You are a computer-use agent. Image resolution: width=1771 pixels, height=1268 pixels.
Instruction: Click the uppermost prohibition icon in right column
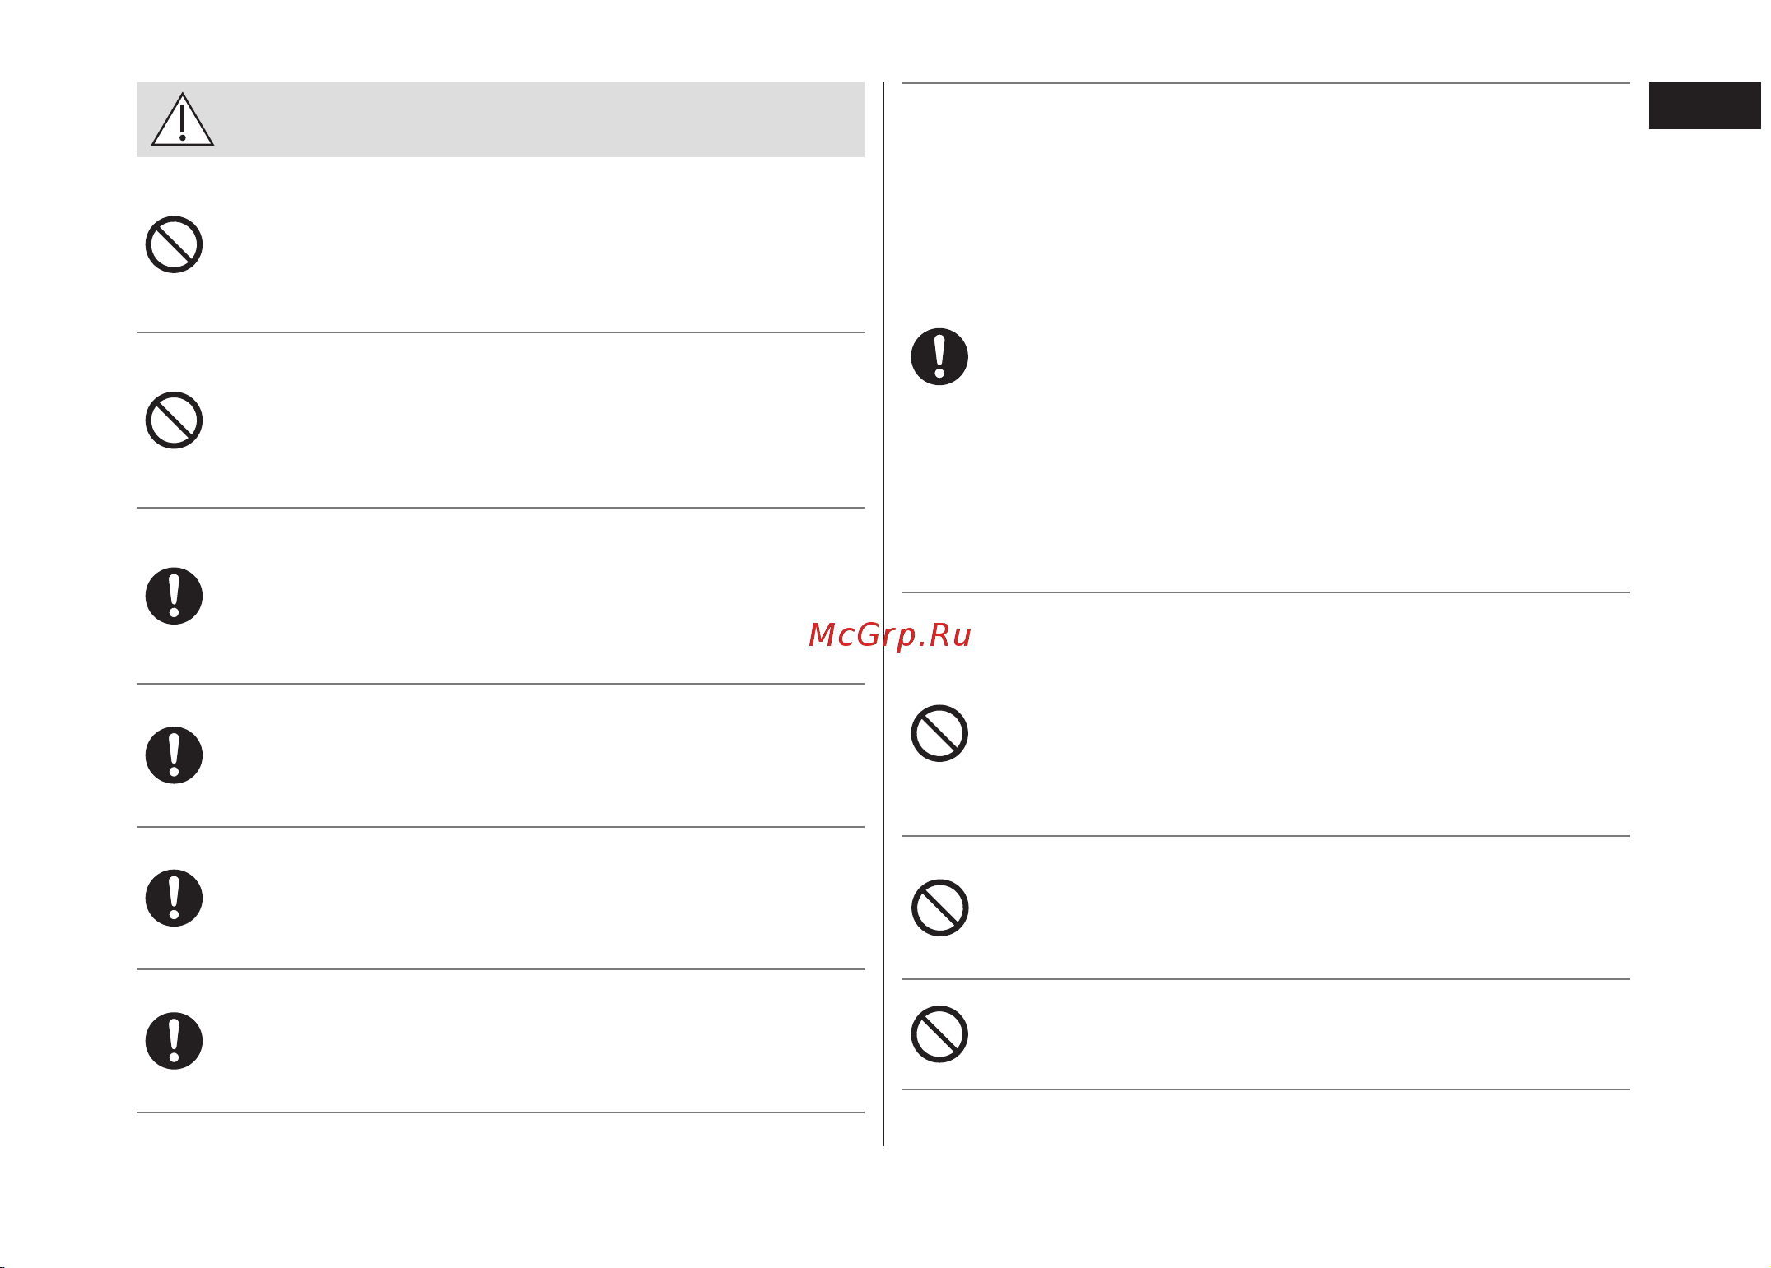[939, 733]
